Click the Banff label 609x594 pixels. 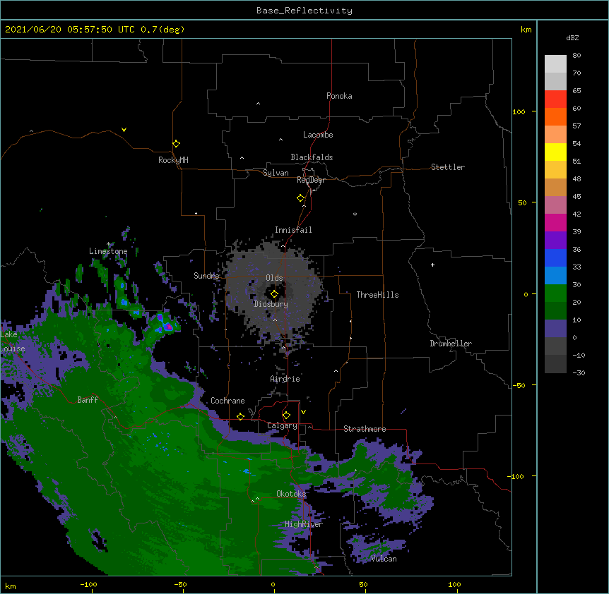(88, 400)
